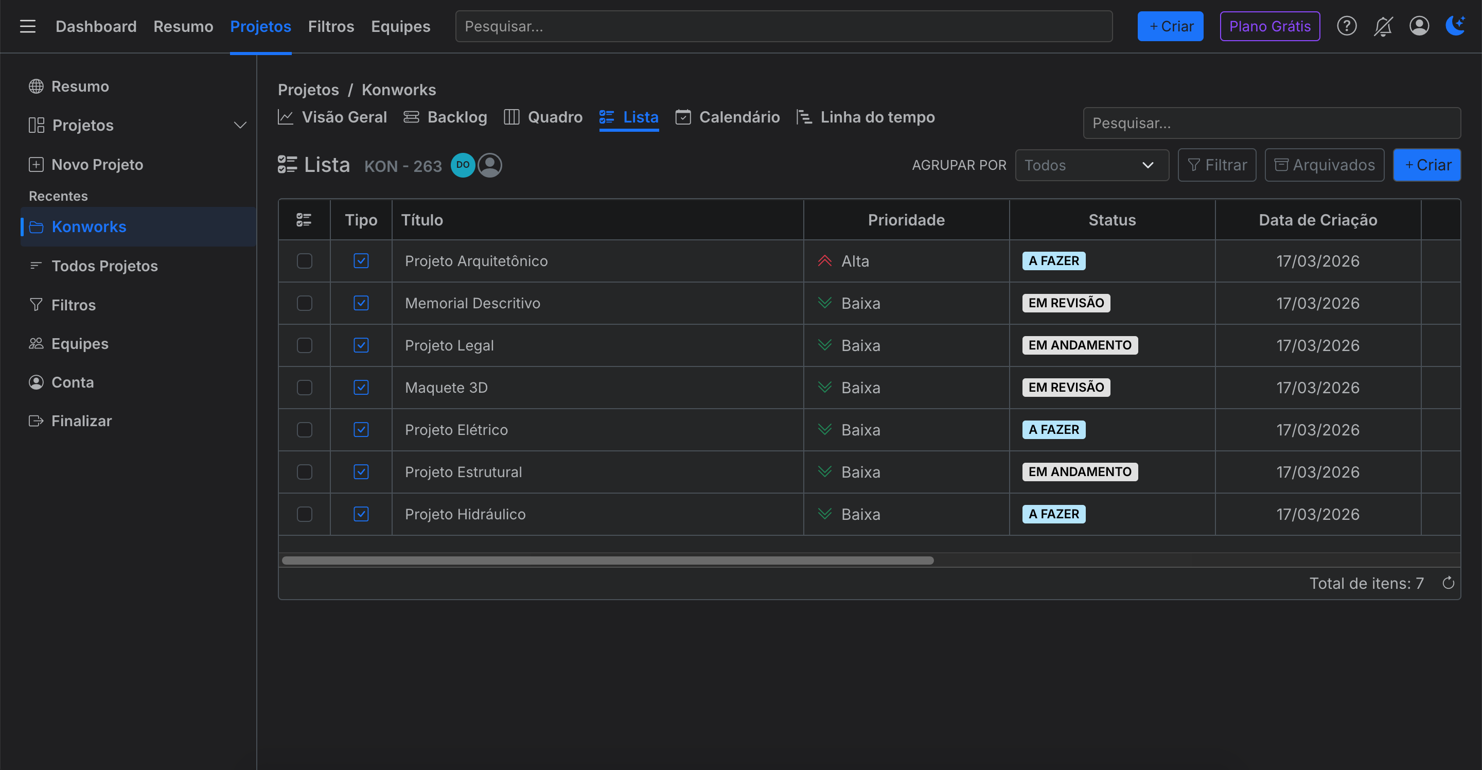
Task: Click the help question mark icon
Action: click(1346, 26)
